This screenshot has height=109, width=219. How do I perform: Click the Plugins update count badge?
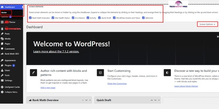13,65
